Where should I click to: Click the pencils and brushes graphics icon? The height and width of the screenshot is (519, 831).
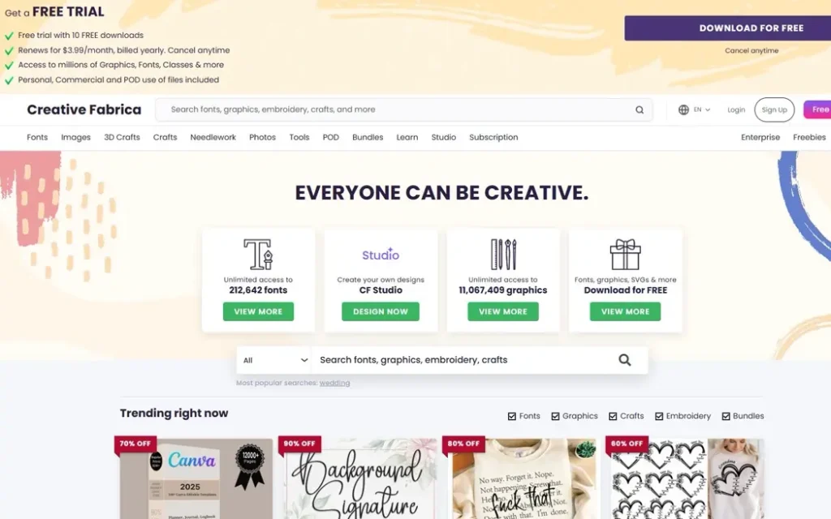click(503, 254)
